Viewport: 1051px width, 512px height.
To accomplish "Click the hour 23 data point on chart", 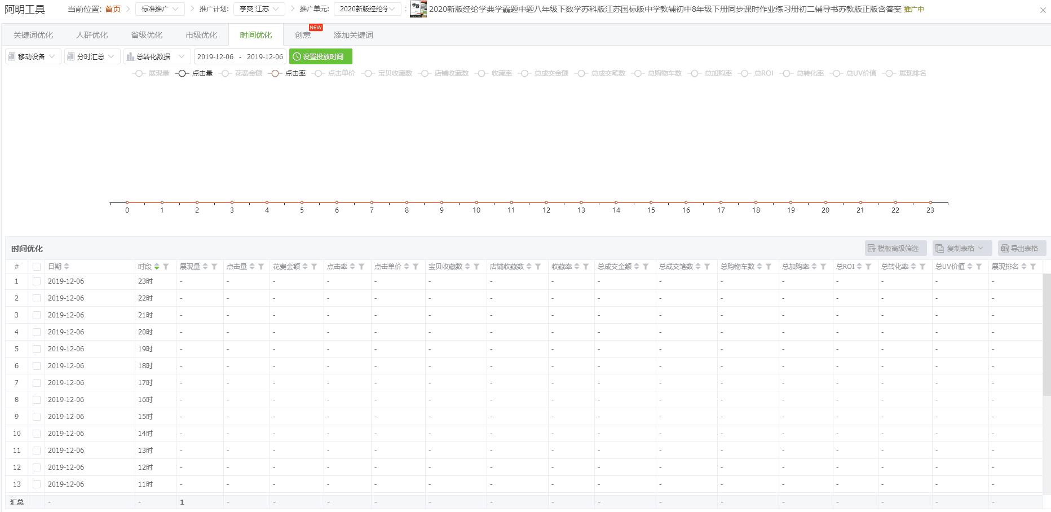I will [x=930, y=202].
